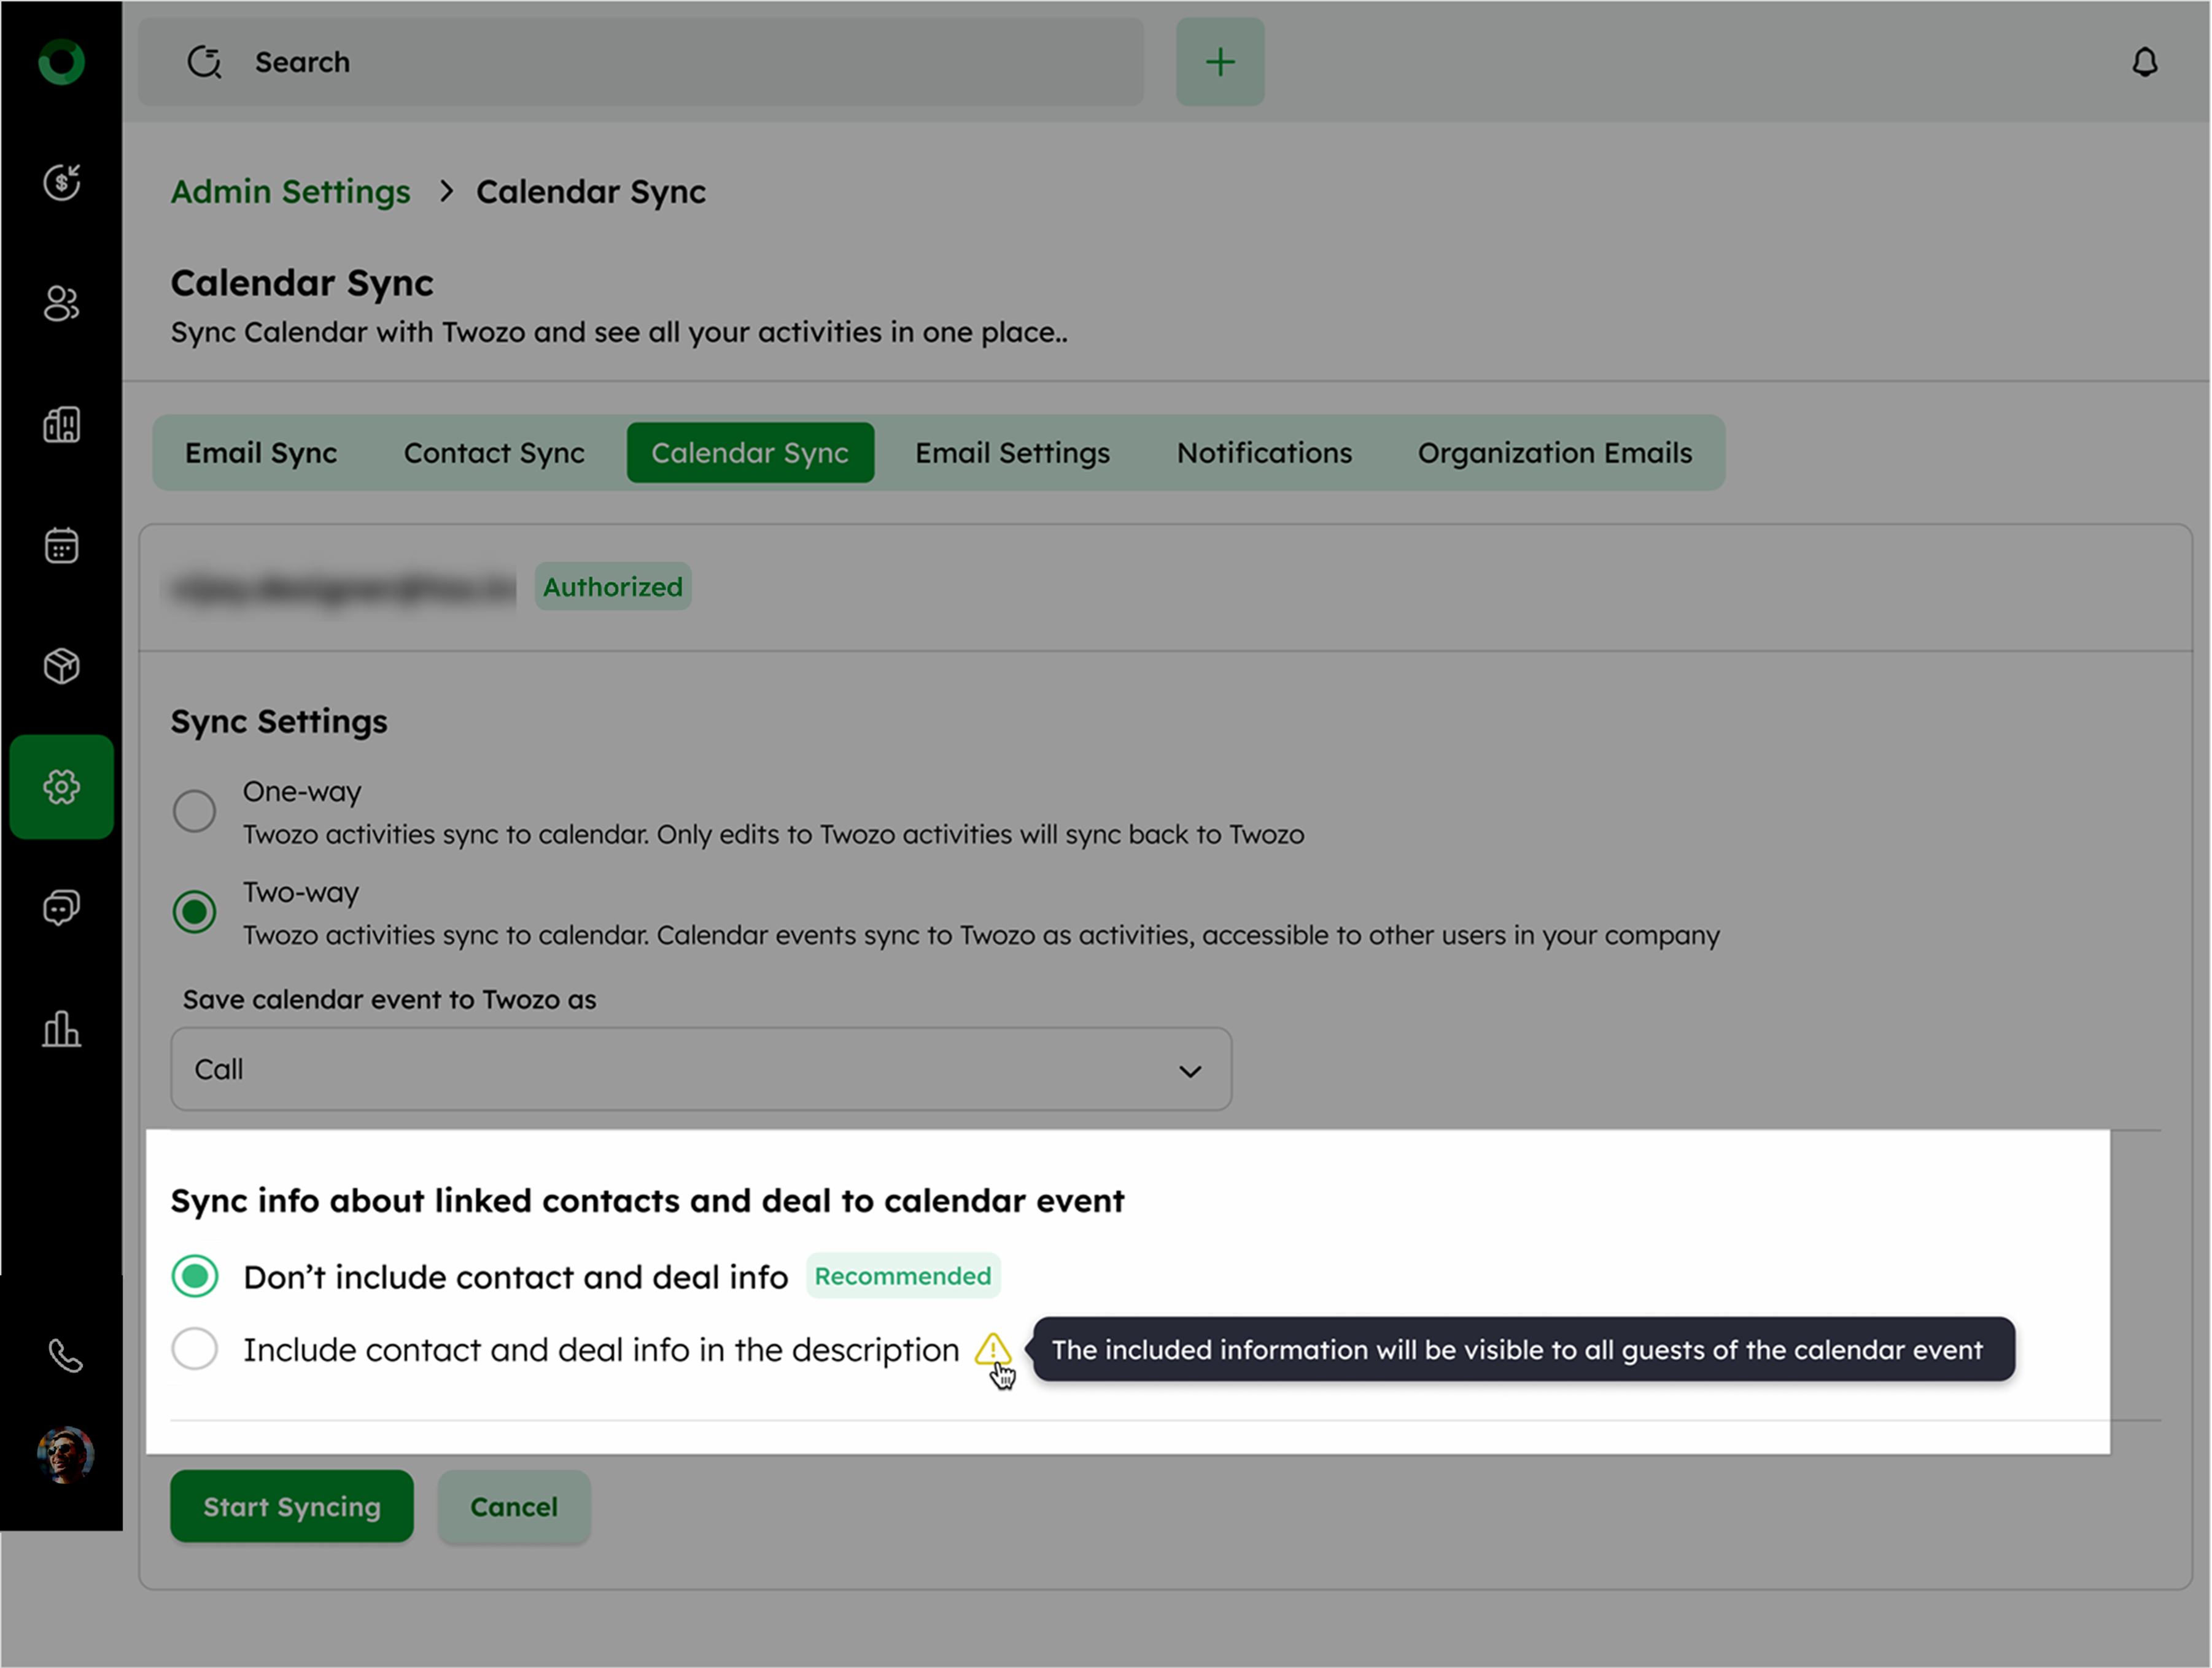Screen dimensions: 2212x1668
Task: Click the phone dialer icon
Action: coord(65,1356)
